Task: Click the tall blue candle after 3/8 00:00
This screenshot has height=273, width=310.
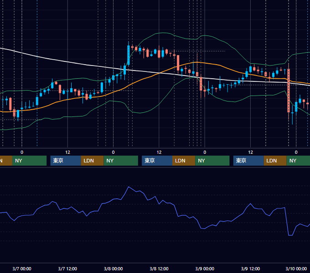Action: point(129,55)
